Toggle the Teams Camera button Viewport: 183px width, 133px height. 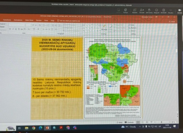tap(180, 11)
